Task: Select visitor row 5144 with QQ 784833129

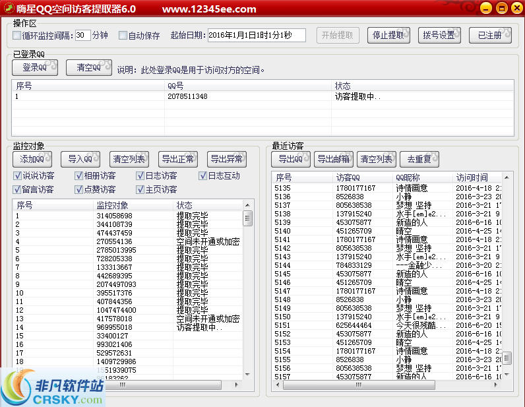Action: [386, 265]
